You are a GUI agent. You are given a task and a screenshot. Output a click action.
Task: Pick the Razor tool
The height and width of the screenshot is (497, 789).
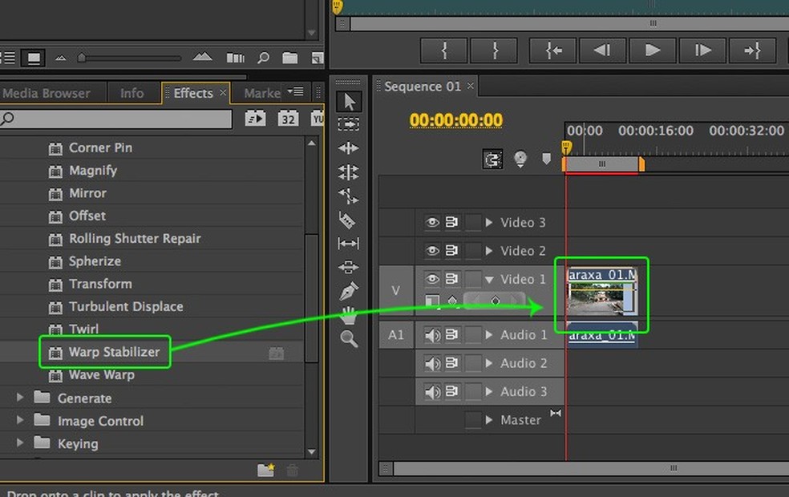click(x=348, y=220)
